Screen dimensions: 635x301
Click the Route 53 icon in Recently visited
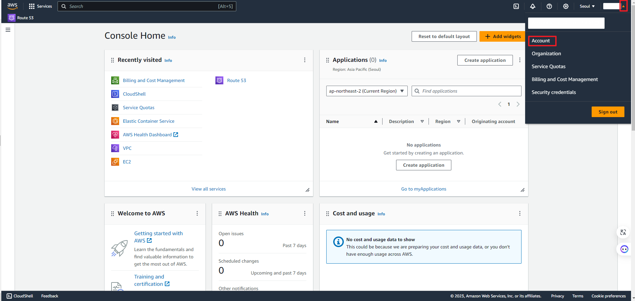click(x=219, y=80)
